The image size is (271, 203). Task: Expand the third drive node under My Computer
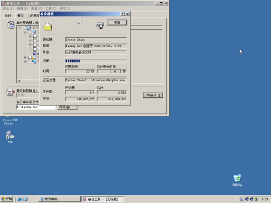coord(30,45)
